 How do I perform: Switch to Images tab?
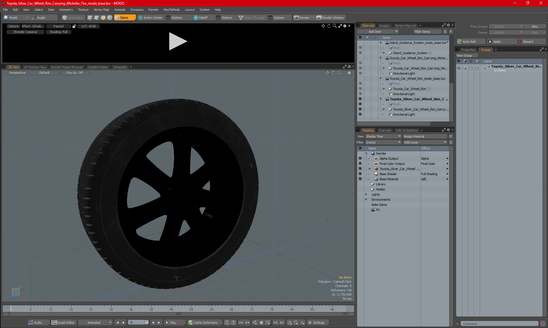[x=384, y=26]
